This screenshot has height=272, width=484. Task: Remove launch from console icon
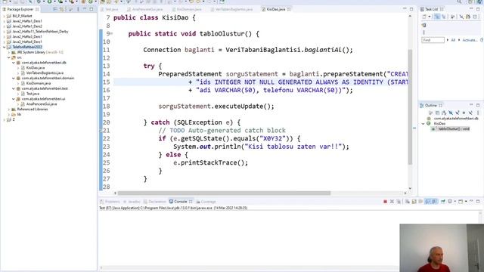click(392, 202)
